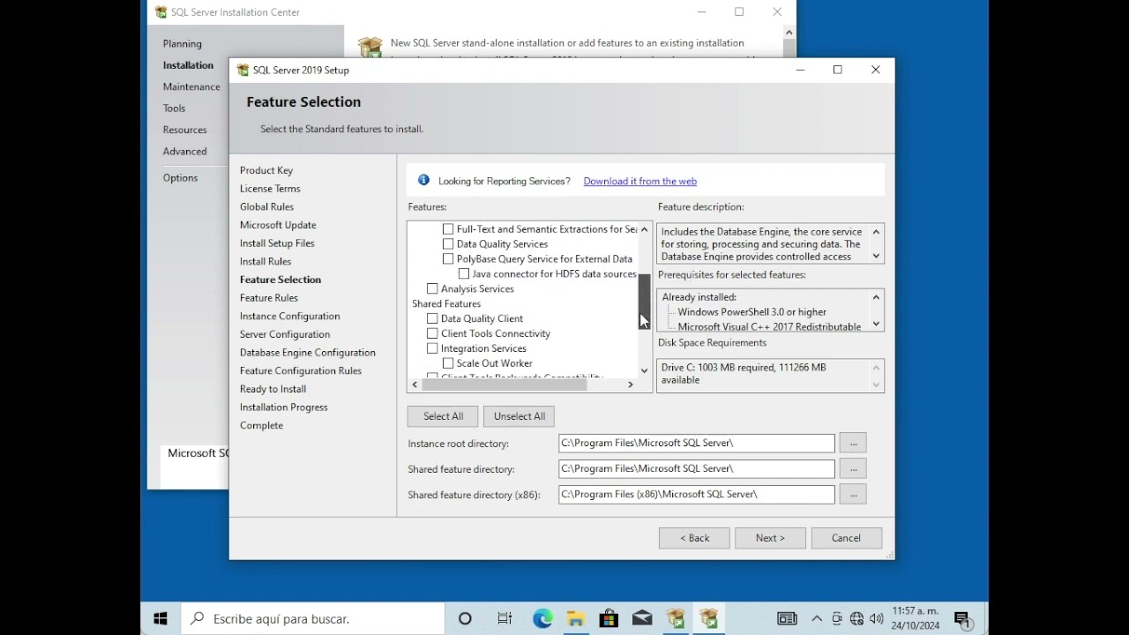The height and width of the screenshot is (635, 1129).
Task: Check Java connector for HDFS data sources
Action: 464,274
